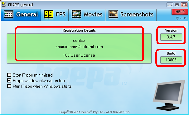This screenshot has width=189, height=115.
Task: Click the registered name centex
Action: coord(79,41)
